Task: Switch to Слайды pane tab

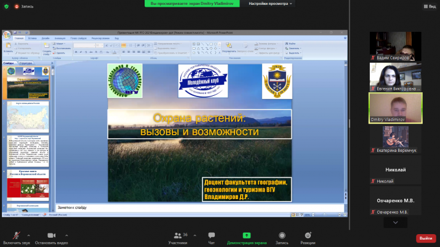Action: coord(9,63)
